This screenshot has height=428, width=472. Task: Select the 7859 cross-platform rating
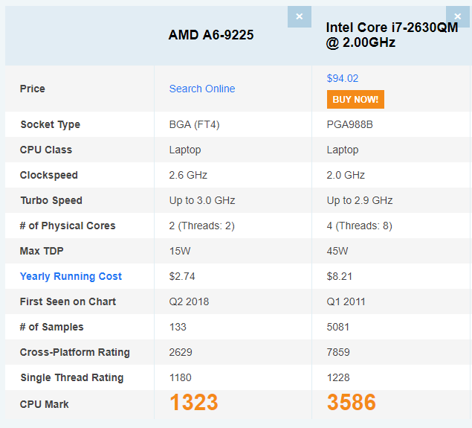click(338, 352)
